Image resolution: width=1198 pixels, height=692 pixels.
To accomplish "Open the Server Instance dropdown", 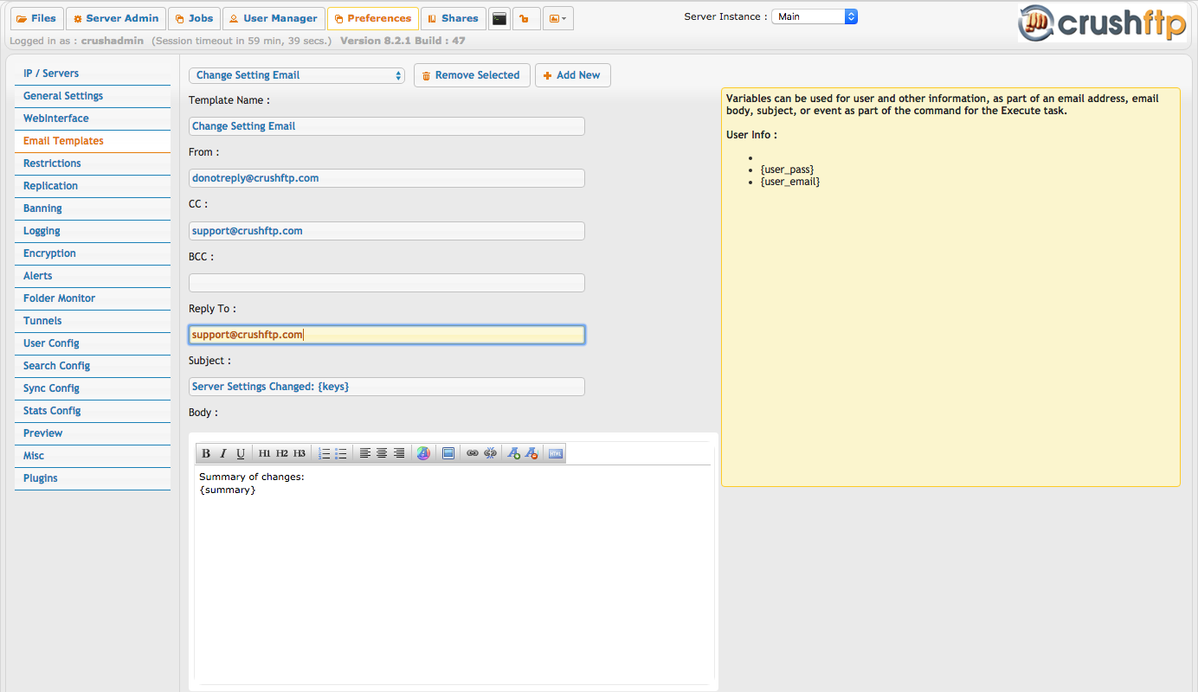I will tap(815, 16).
